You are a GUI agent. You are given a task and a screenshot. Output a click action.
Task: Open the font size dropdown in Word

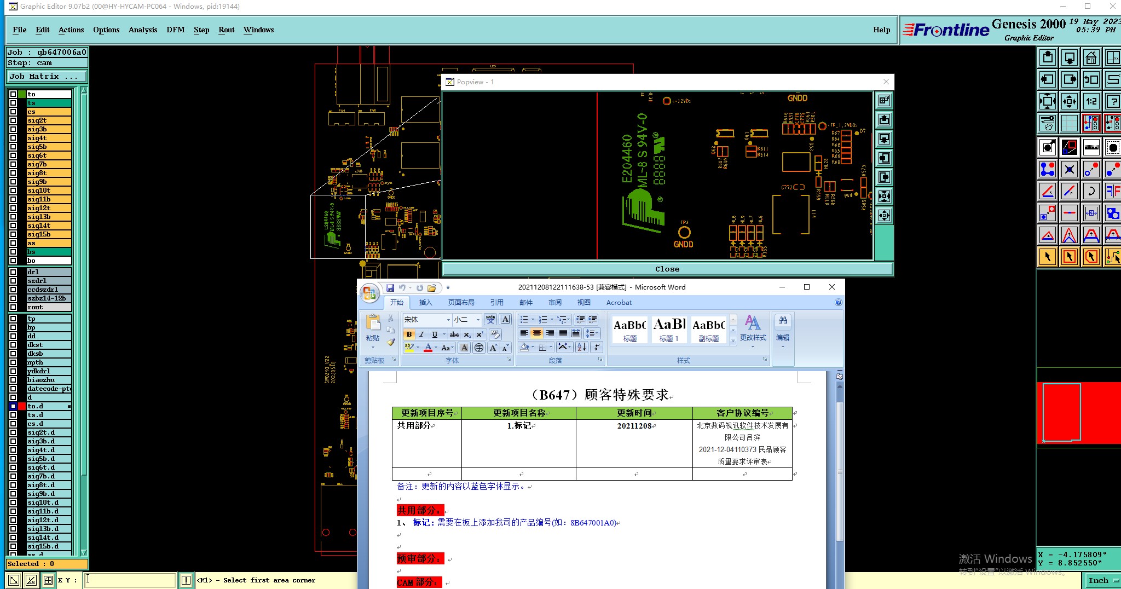(478, 320)
